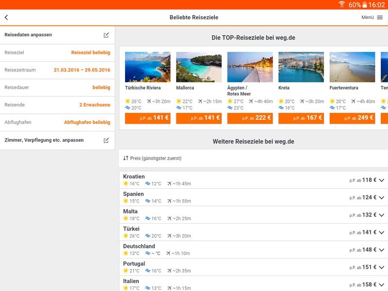The height and width of the screenshot is (291, 388).
Task: Tap the battery indicator icon
Action: pyautogui.click(x=365, y=5)
